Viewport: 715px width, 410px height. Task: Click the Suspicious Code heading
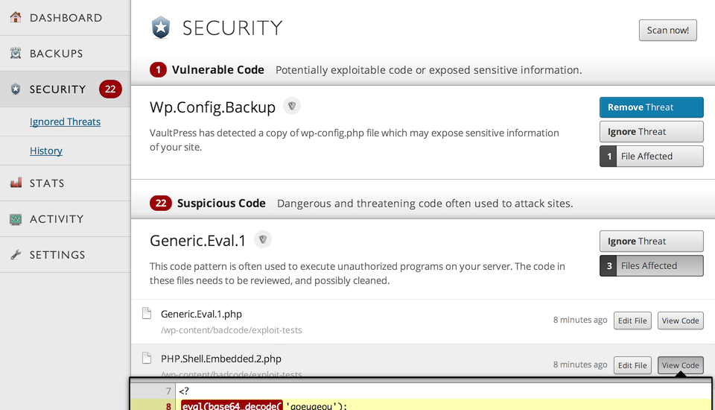[221, 204]
